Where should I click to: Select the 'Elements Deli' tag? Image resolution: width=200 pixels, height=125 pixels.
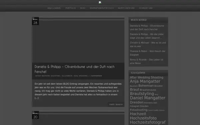[151, 103]
